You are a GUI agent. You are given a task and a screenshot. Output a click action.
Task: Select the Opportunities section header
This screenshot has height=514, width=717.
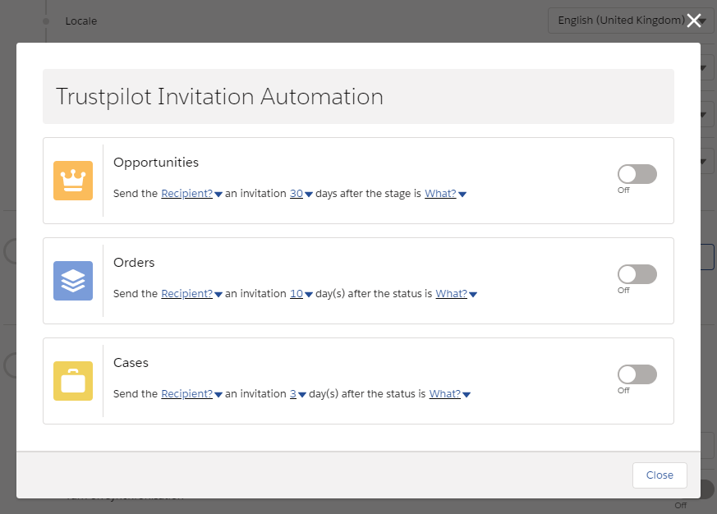[x=156, y=162]
